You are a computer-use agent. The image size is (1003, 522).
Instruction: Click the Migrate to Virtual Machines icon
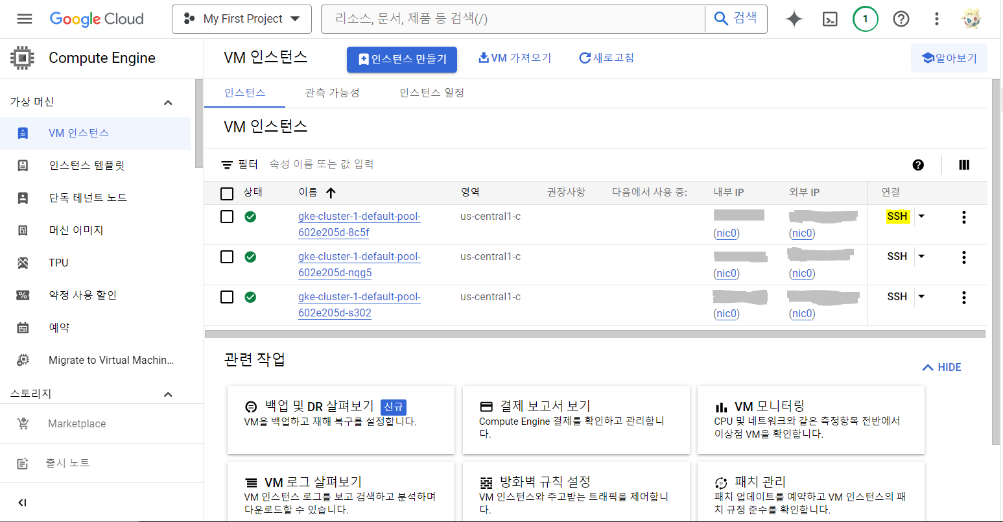tap(23, 360)
